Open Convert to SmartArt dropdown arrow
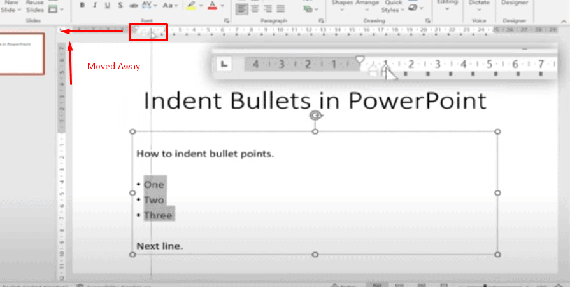This screenshot has height=287, width=570. pyautogui.click(x=316, y=9)
